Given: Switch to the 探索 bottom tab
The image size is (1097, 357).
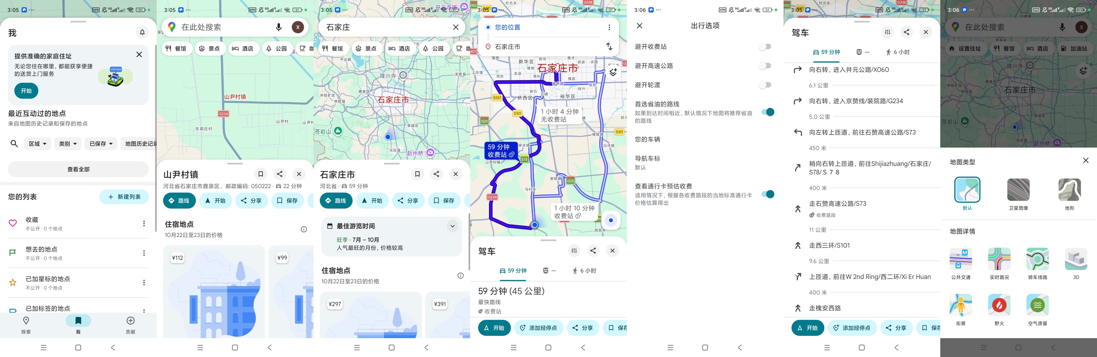Looking at the screenshot, I should [26, 325].
